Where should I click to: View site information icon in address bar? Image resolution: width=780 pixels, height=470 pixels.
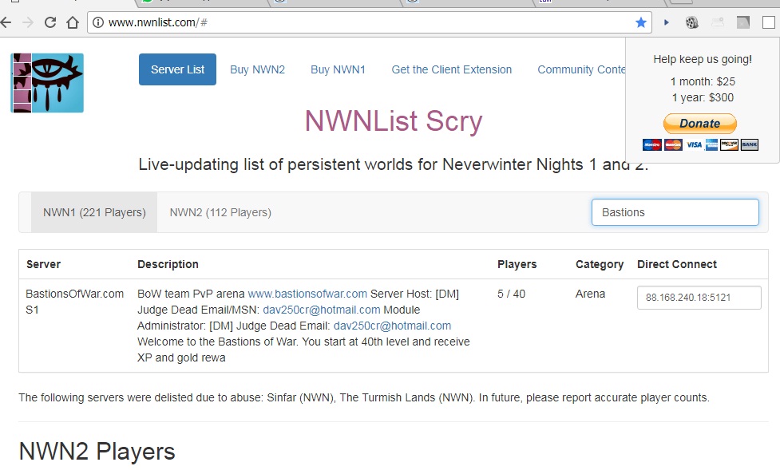98,22
